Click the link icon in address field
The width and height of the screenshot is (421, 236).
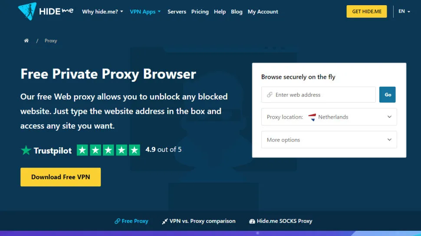point(270,95)
